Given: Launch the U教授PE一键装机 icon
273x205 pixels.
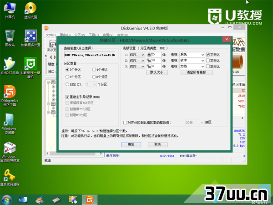Looking at the screenshot, I should 30,67.
